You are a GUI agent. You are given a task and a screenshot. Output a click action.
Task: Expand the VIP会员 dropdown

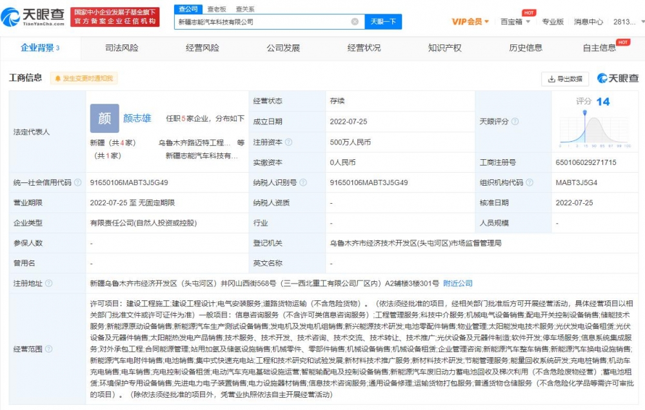coord(470,22)
